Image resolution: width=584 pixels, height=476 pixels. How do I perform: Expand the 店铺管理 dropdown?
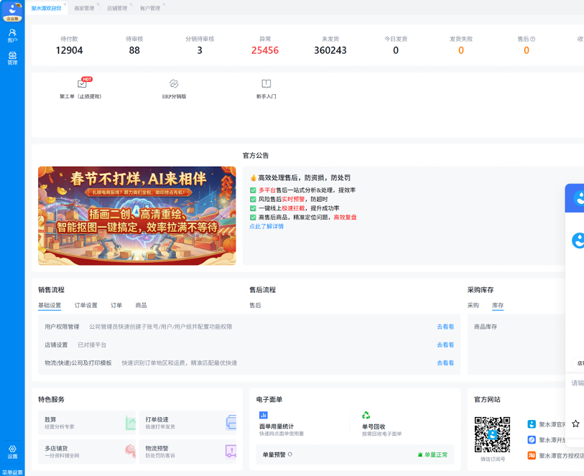tap(119, 8)
